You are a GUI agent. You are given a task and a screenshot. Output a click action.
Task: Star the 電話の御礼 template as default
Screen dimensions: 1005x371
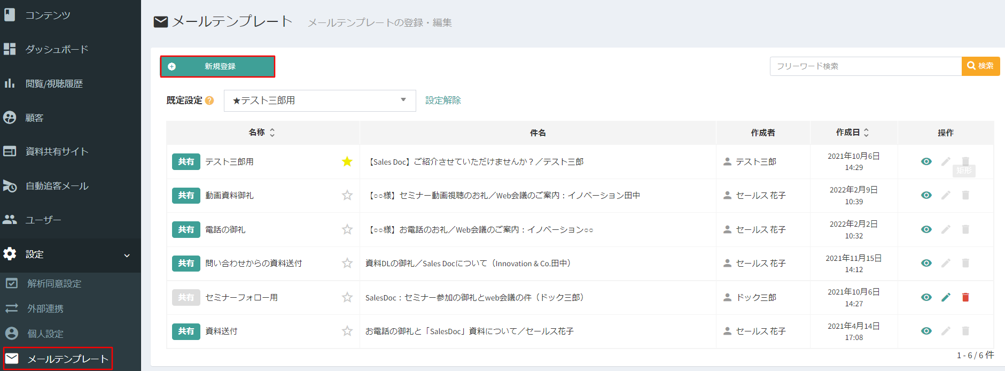(x=347, y=229)
